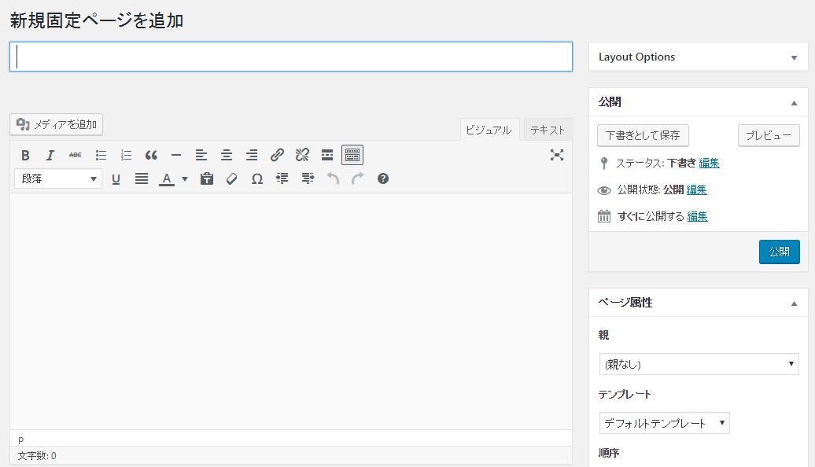Insert a special character with the Ω icon

256,179
